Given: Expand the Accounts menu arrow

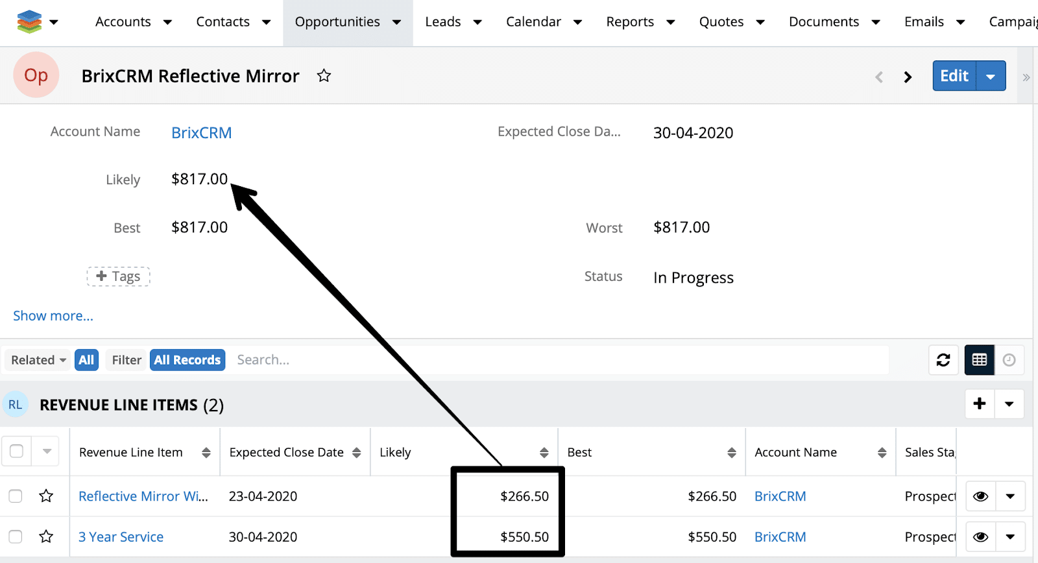Looking at the screenshot, I should (x=167, y=22).
